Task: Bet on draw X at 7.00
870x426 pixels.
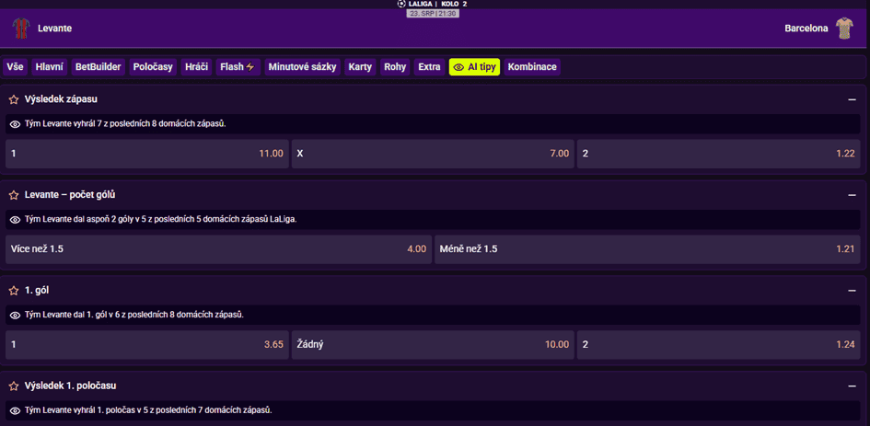Action: tap(434, 154)
